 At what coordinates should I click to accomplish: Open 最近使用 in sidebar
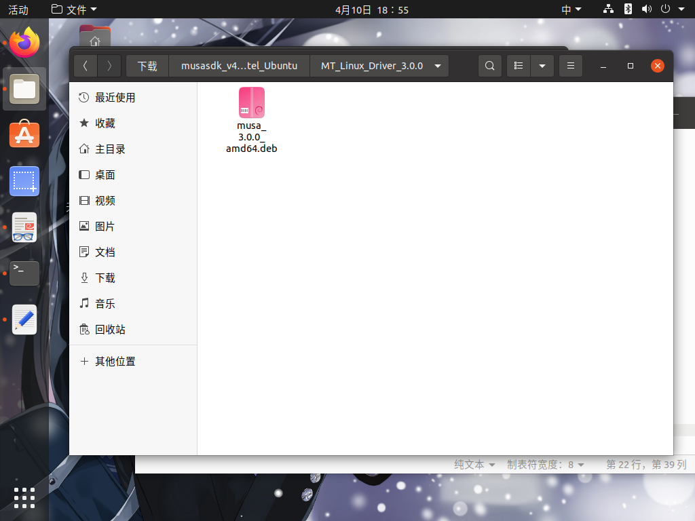pyautogui.click(x=115, y=98)
